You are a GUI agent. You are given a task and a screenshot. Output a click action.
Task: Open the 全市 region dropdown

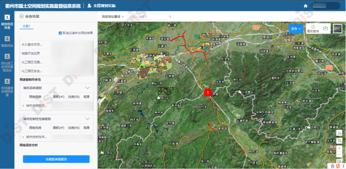point(296,29)
